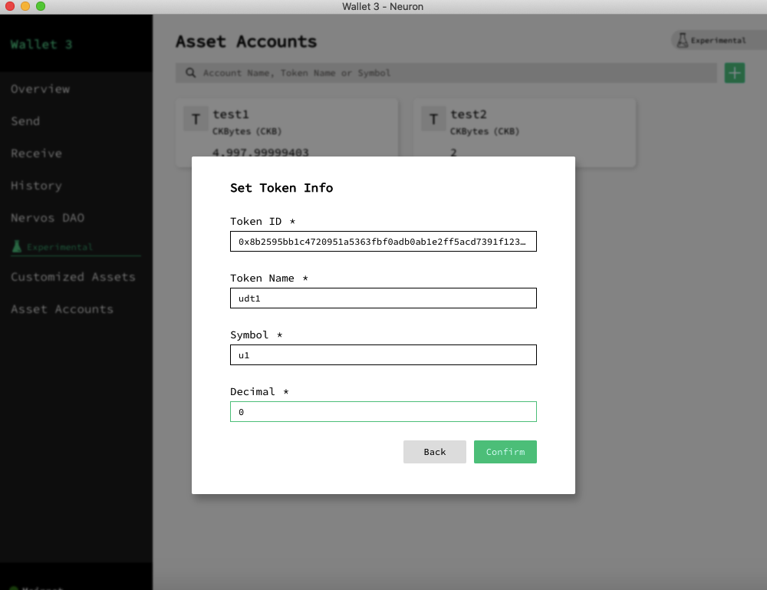Image resolution: width=767 pixels, height=590 pixels.
Task: Focus the Token ID input field
Action: pos(383,242)
